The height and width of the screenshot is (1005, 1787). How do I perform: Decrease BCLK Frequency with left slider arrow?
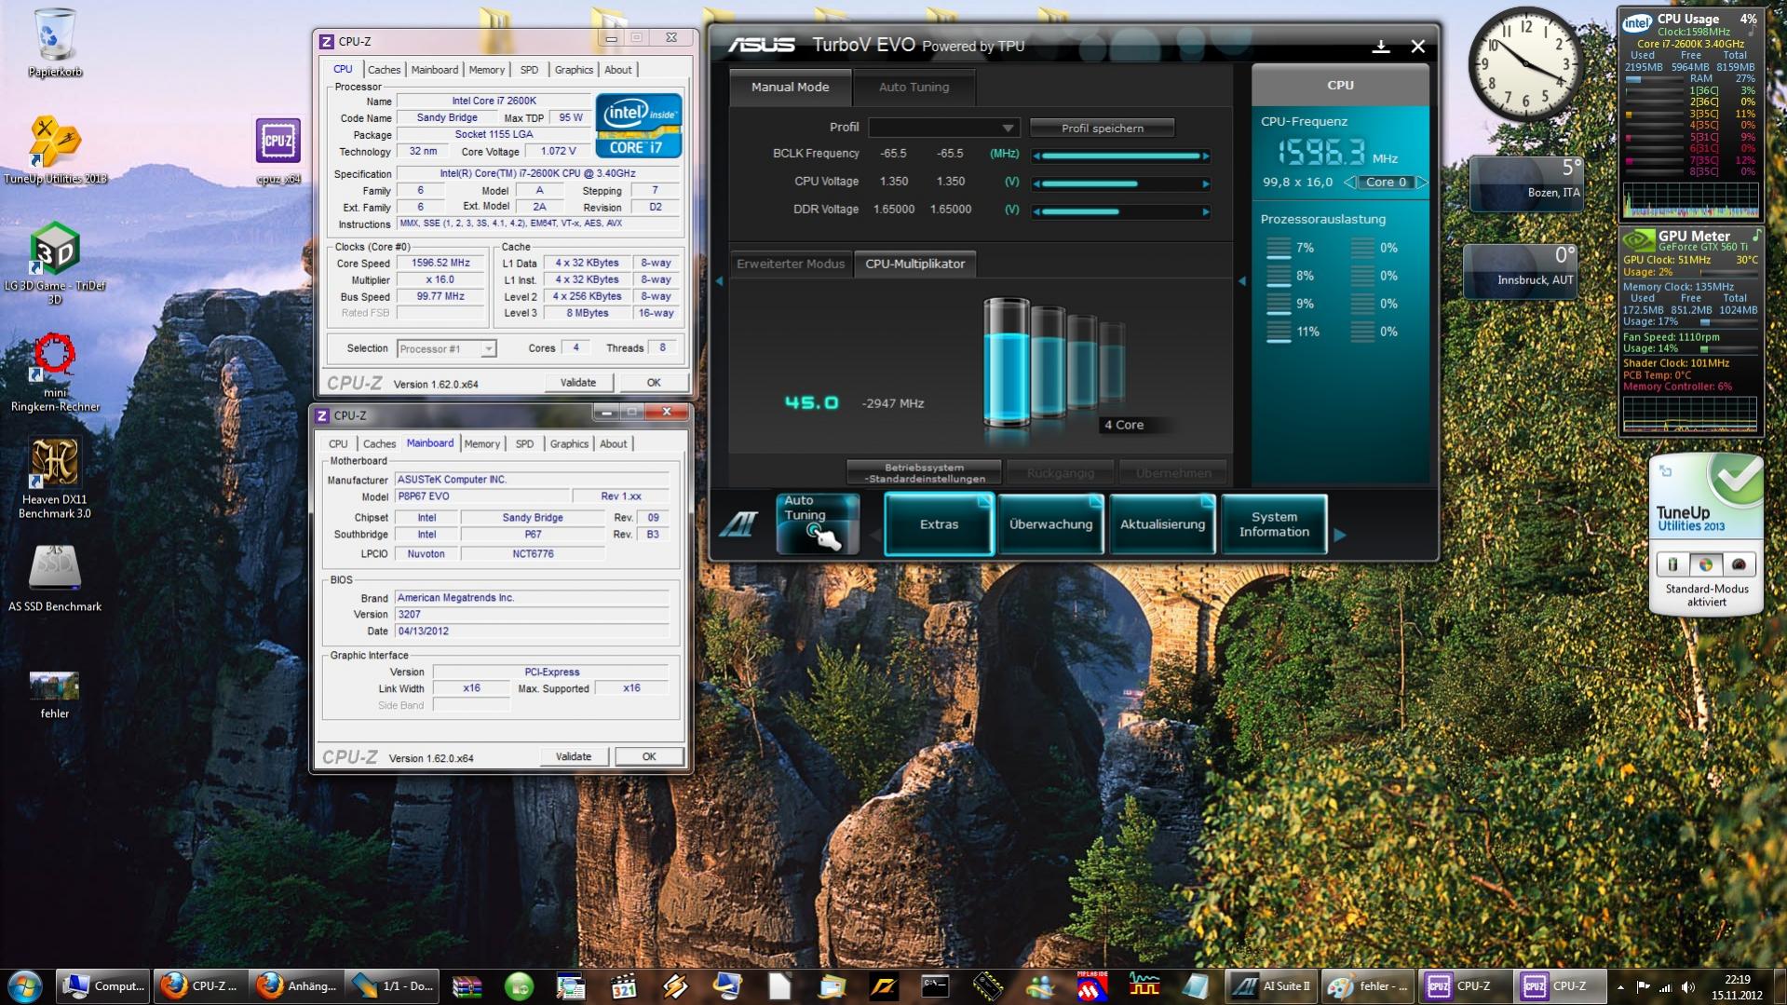point(1036,156)
